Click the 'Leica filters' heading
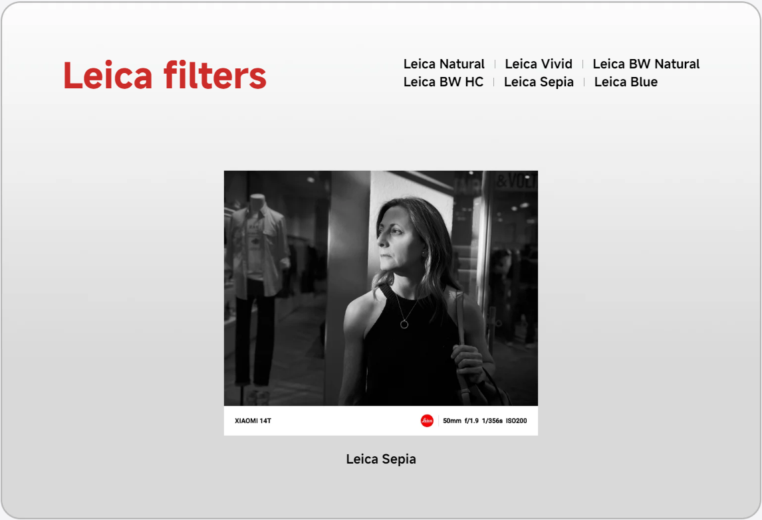Image resolution: width=762 pixels, height=520 pixels. pos(165,75)
